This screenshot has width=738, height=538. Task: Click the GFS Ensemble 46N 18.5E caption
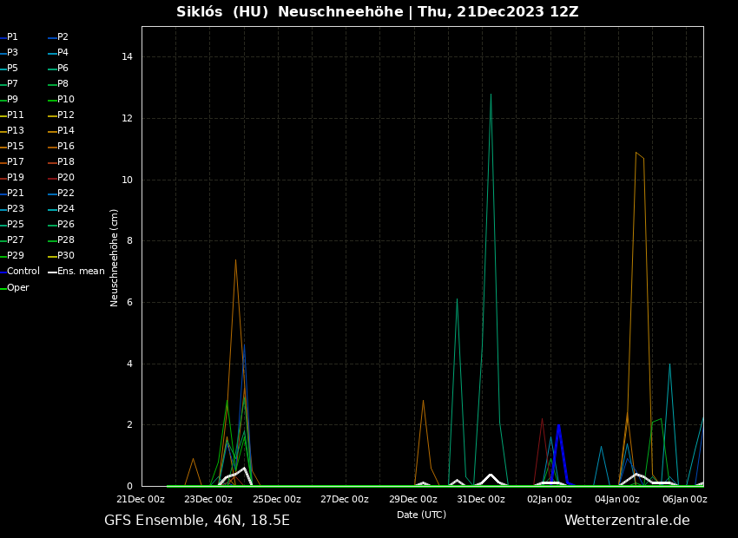[197, 521]
